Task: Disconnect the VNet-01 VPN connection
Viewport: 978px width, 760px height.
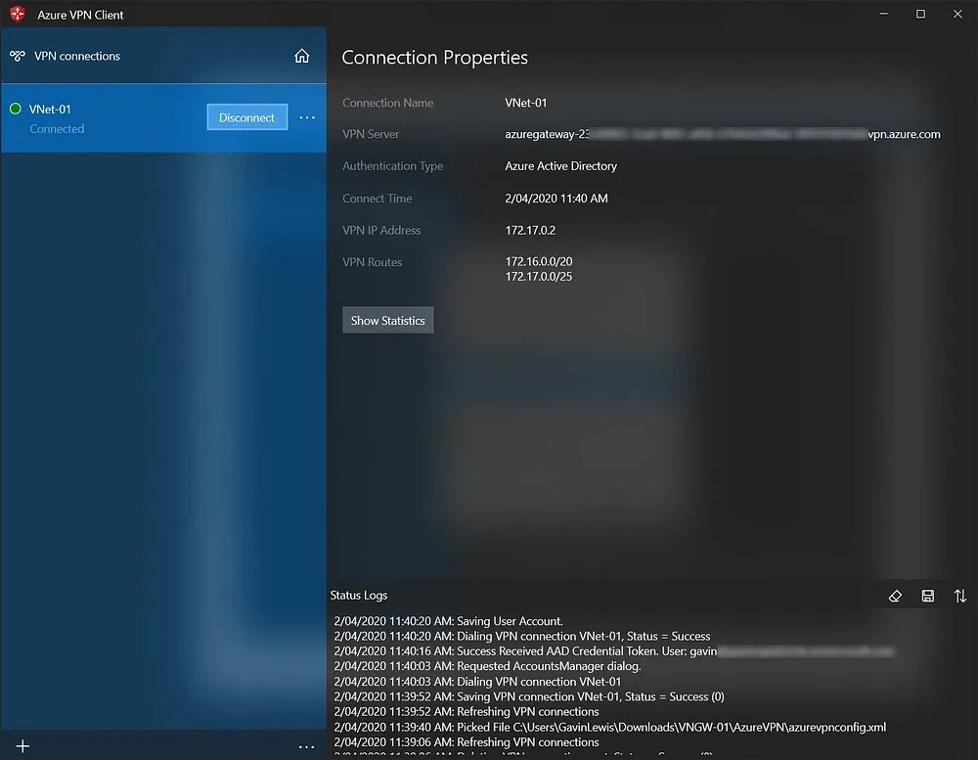Action: pos(247,117)
